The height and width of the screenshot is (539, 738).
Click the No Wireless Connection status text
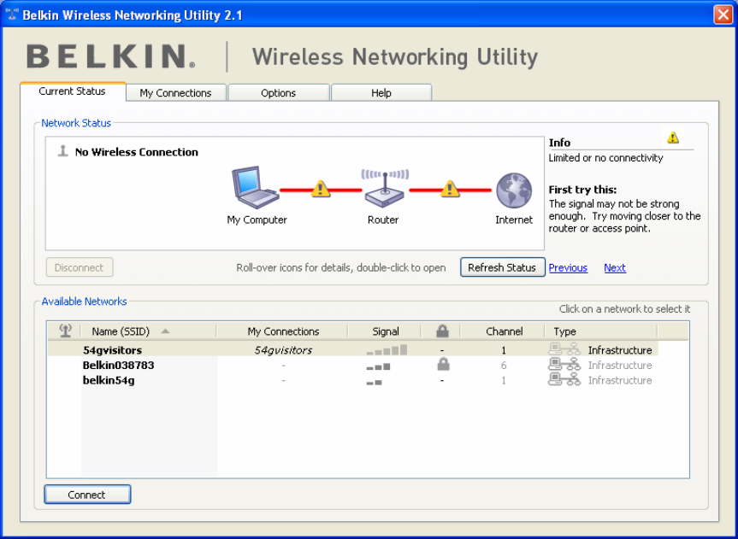click(137, 152)
